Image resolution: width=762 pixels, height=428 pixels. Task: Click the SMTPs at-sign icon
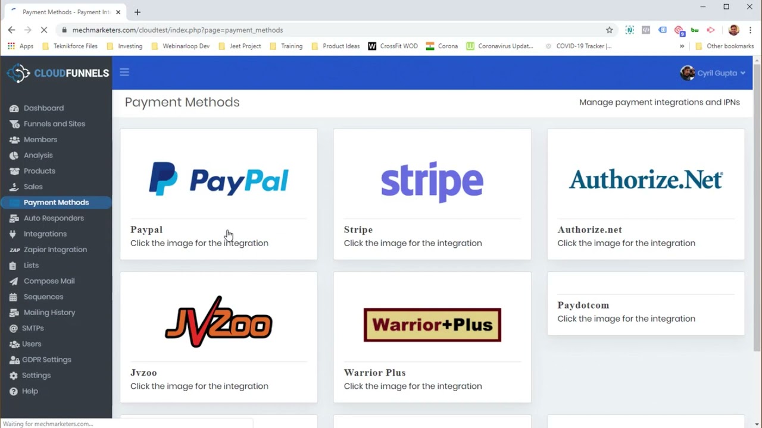[14, 328]
